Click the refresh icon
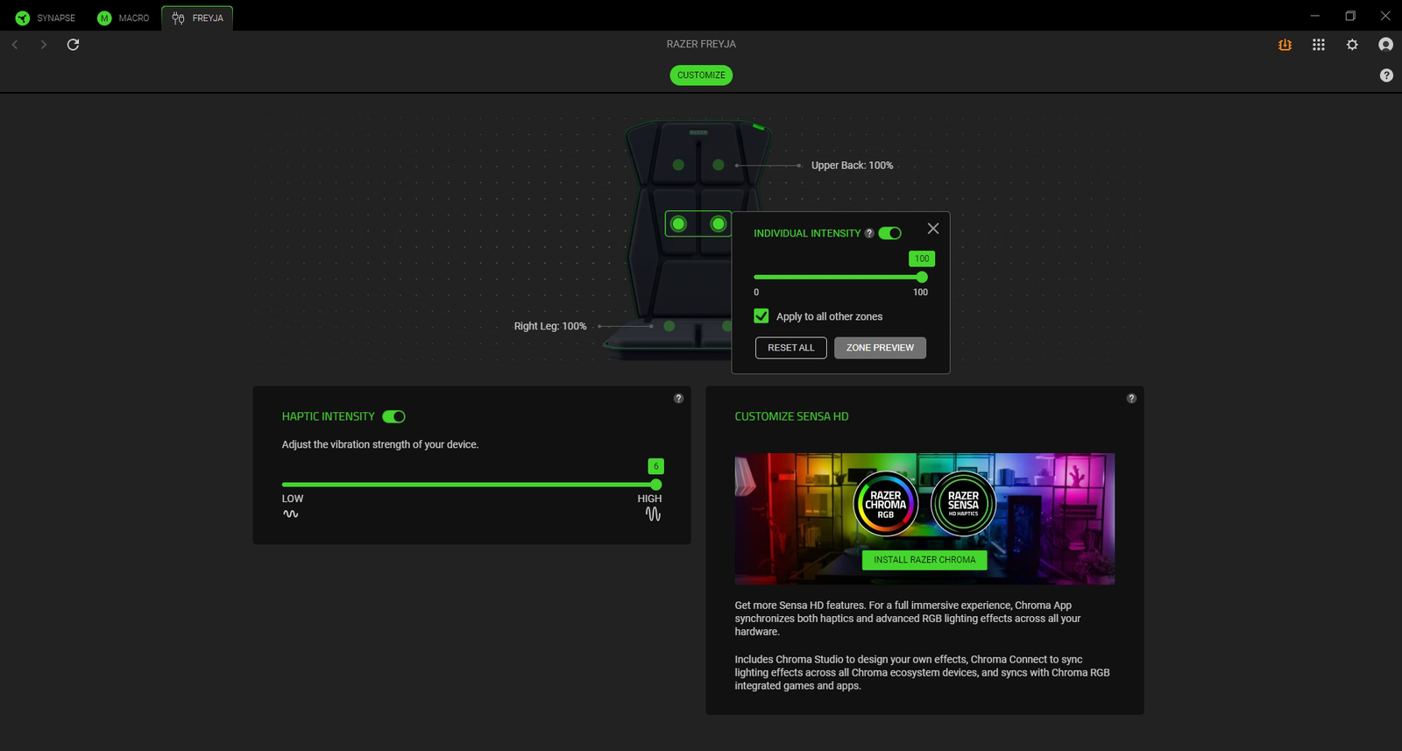Screen dimensions: 1402x751 (x=74, y=45)
